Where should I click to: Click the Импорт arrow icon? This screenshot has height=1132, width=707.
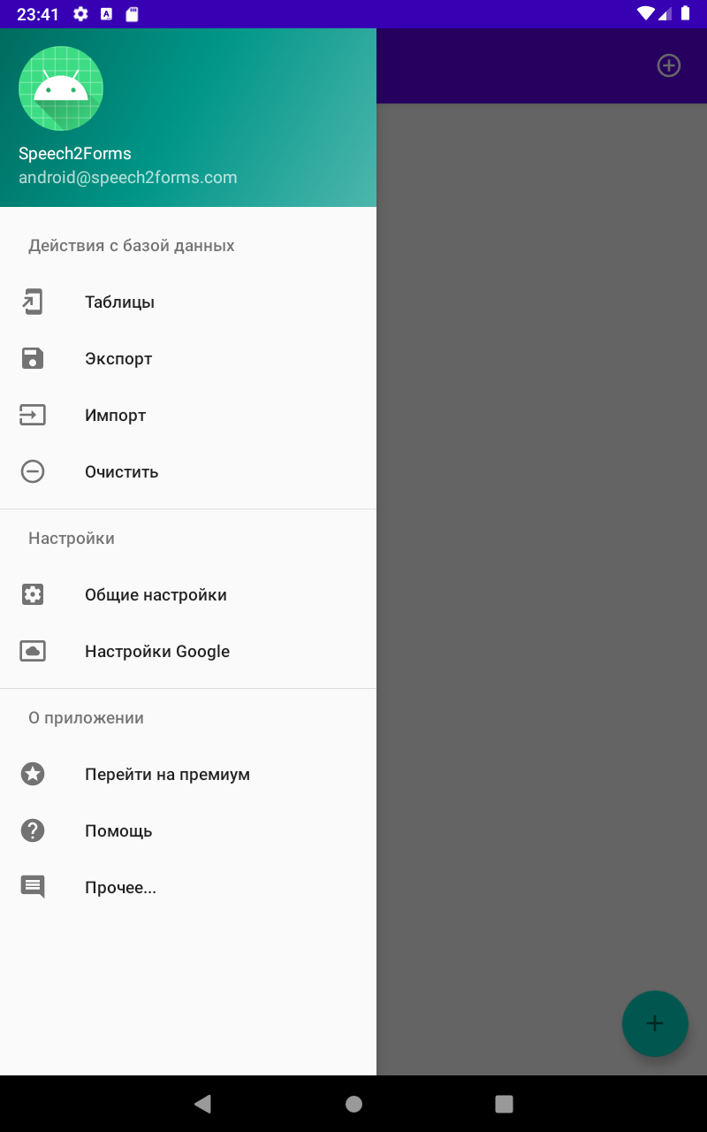pos(33,415)
